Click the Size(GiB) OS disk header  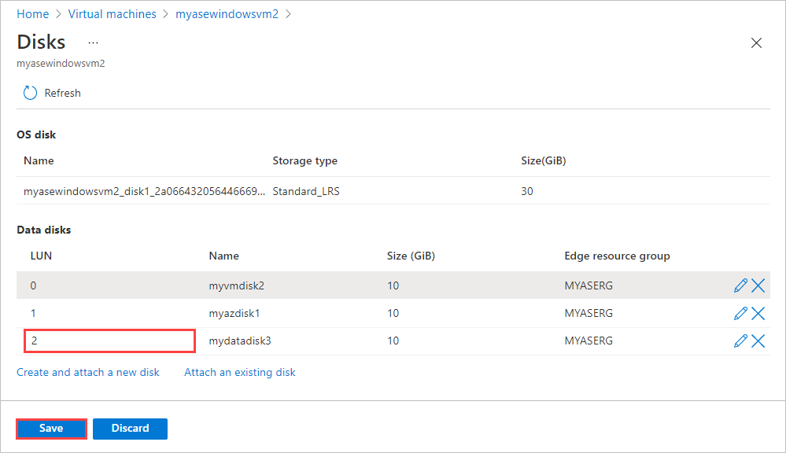pyautogui.click(x=544, y=161)
